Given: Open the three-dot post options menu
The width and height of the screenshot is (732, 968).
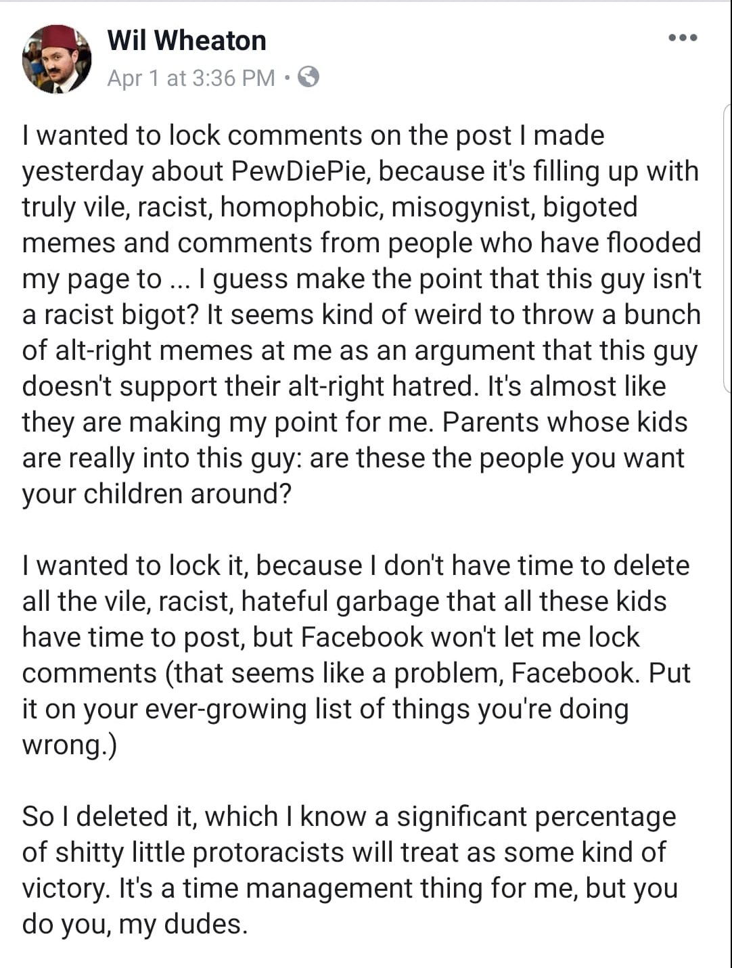Looking at the screenshot, I should (x=682, y=39).
